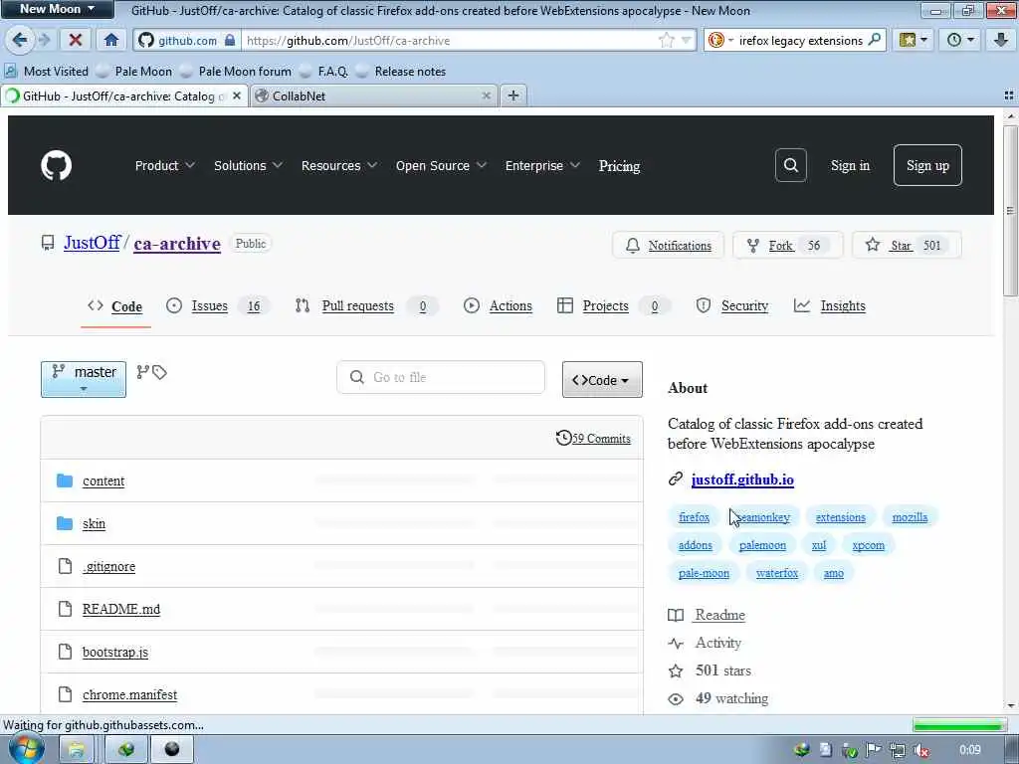Open the 59 Commits link

click(593, 439)
